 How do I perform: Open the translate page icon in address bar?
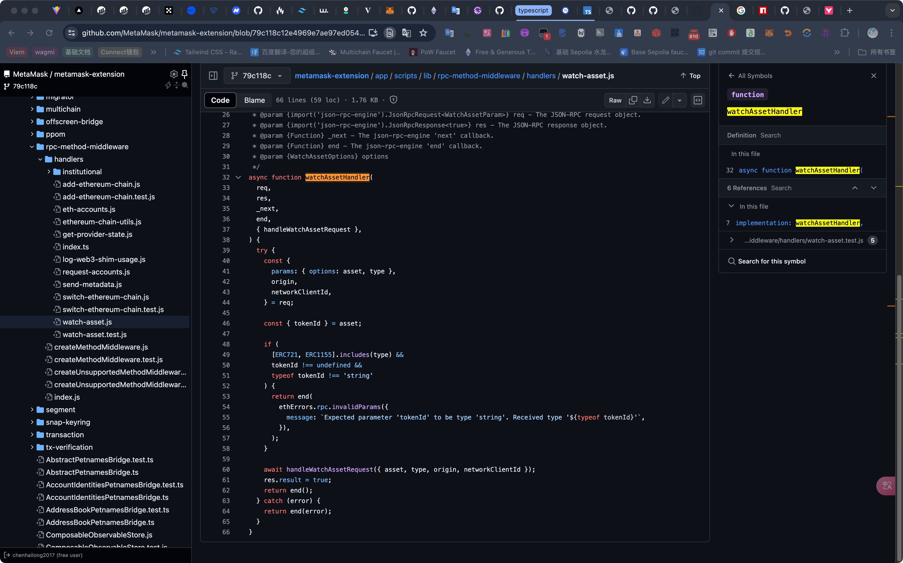(406, 33)
